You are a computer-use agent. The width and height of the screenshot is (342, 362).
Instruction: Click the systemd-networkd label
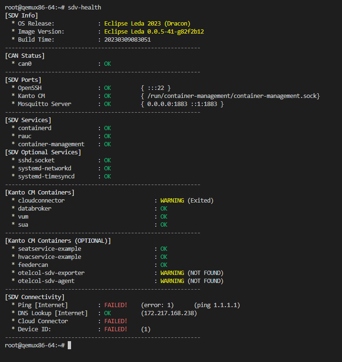[45, 168]
